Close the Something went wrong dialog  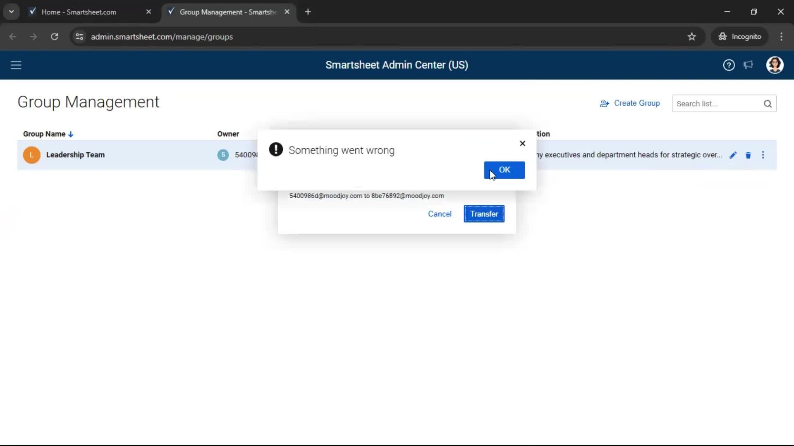[522, 143]
